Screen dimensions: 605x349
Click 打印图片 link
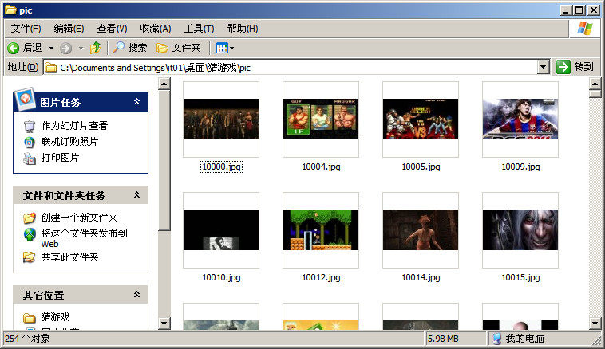click(x=60, y=158)
